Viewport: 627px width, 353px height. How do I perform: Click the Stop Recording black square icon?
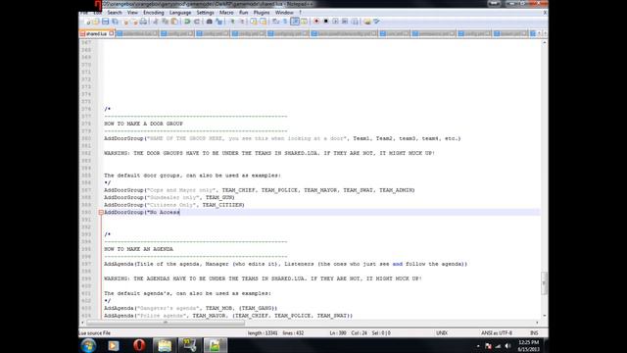coord(326,22)
